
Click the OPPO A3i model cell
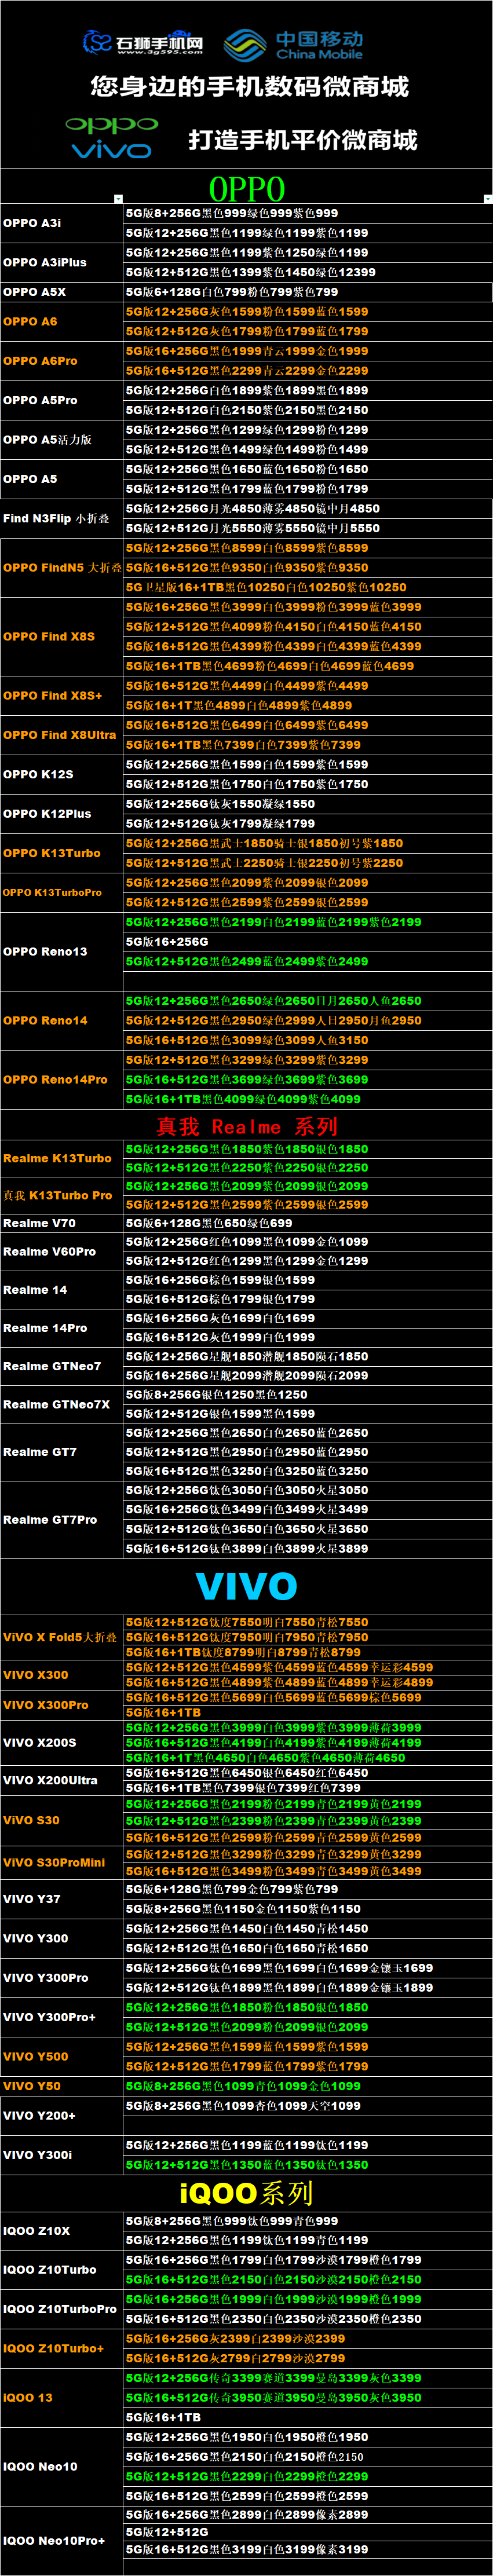coord(61,223)
